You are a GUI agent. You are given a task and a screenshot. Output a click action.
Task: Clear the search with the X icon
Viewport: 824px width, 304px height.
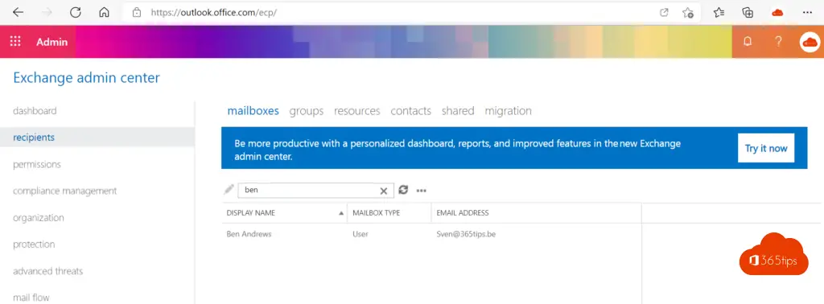[384, 191]
